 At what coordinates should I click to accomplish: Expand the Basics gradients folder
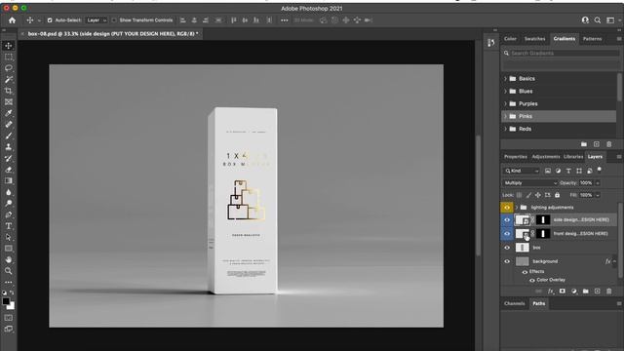(505, 79)
